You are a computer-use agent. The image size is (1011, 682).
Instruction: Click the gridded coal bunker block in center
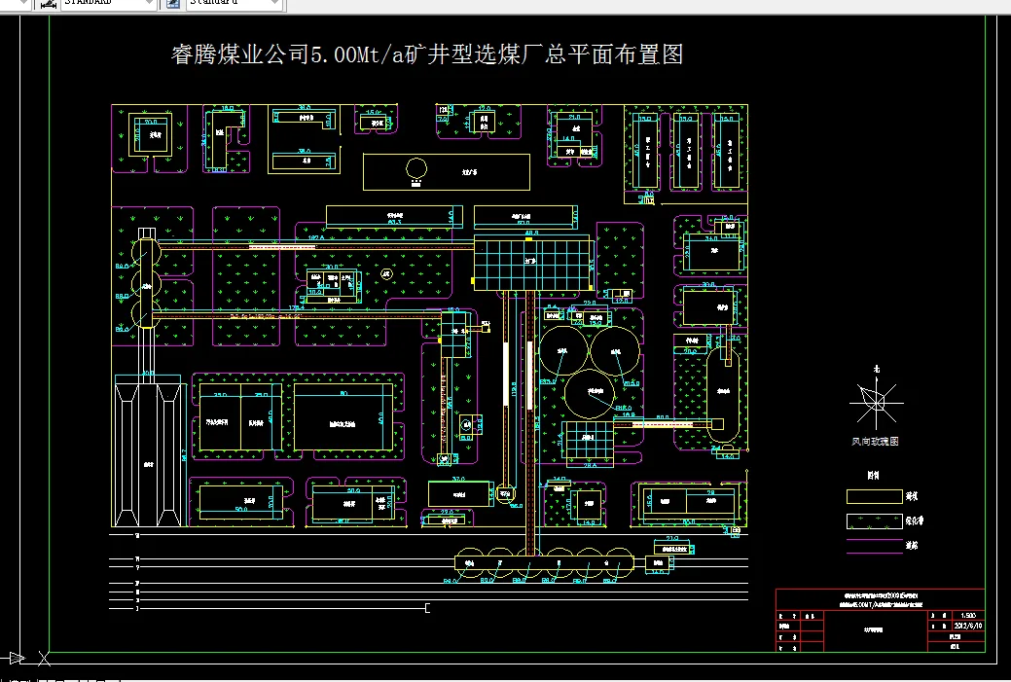(531, 263)
